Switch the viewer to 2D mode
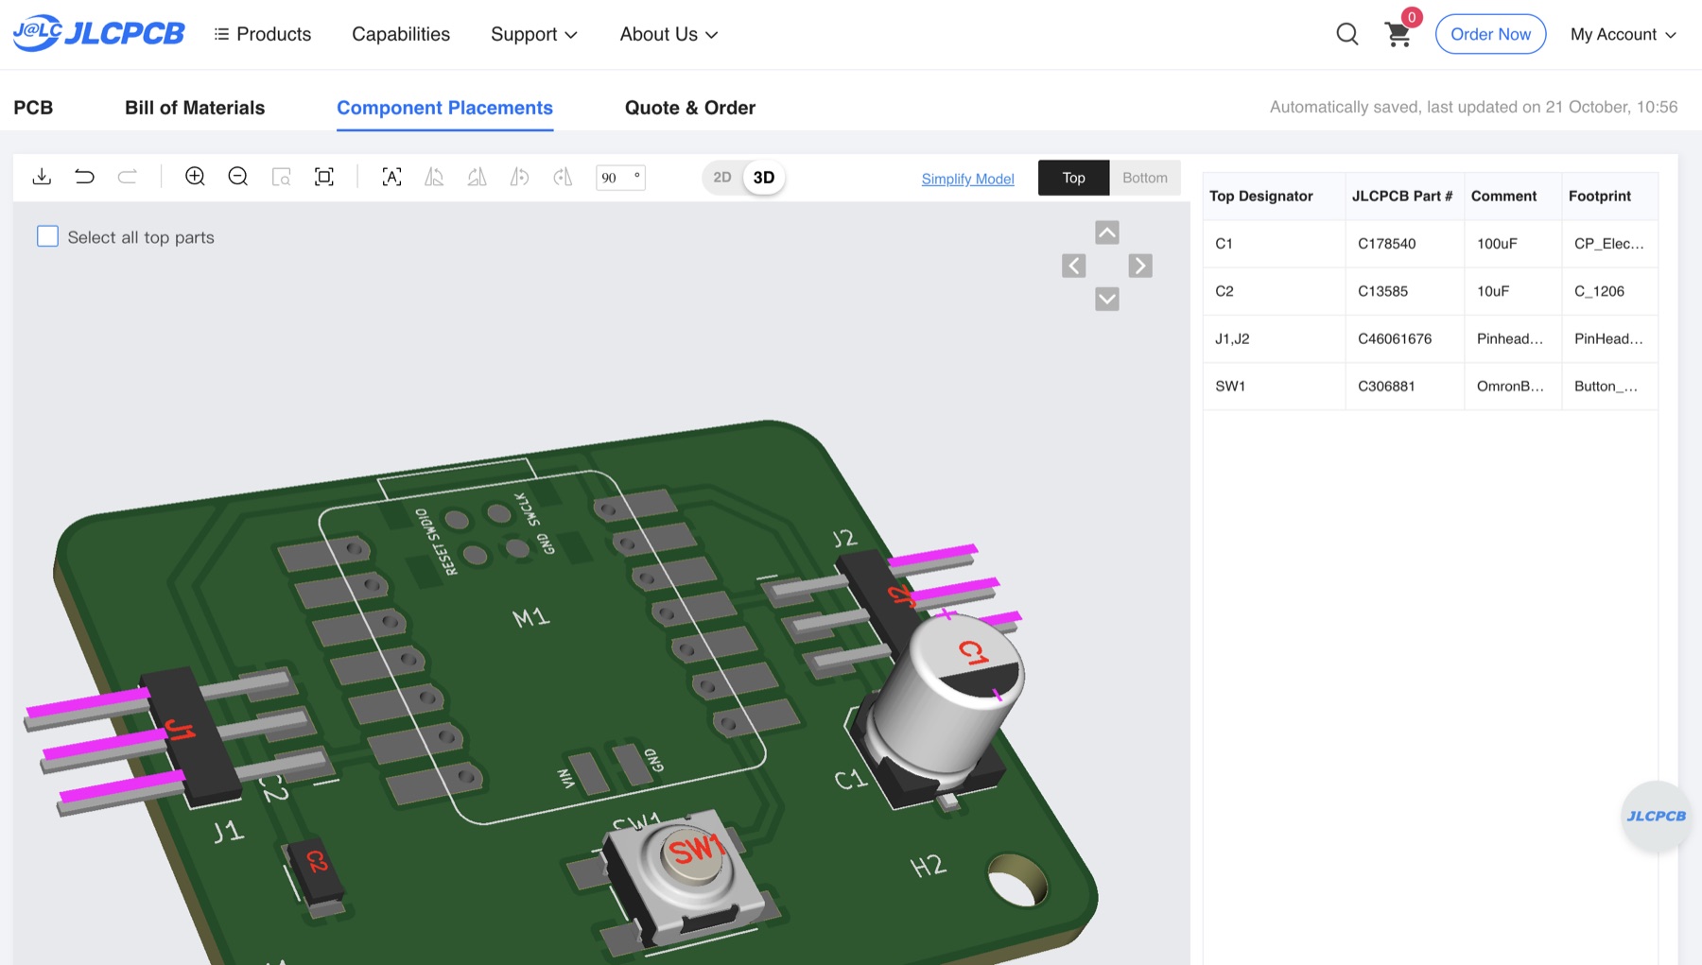This screenshot has height=965, width=1702. pos(722,177)
